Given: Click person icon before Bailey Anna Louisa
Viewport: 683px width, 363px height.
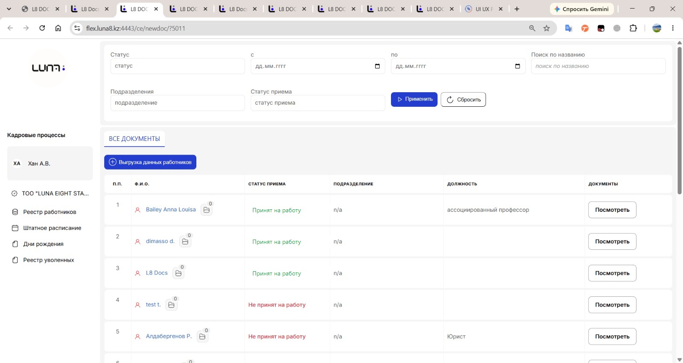Looking at the screenshot, I should click(137, 210).
